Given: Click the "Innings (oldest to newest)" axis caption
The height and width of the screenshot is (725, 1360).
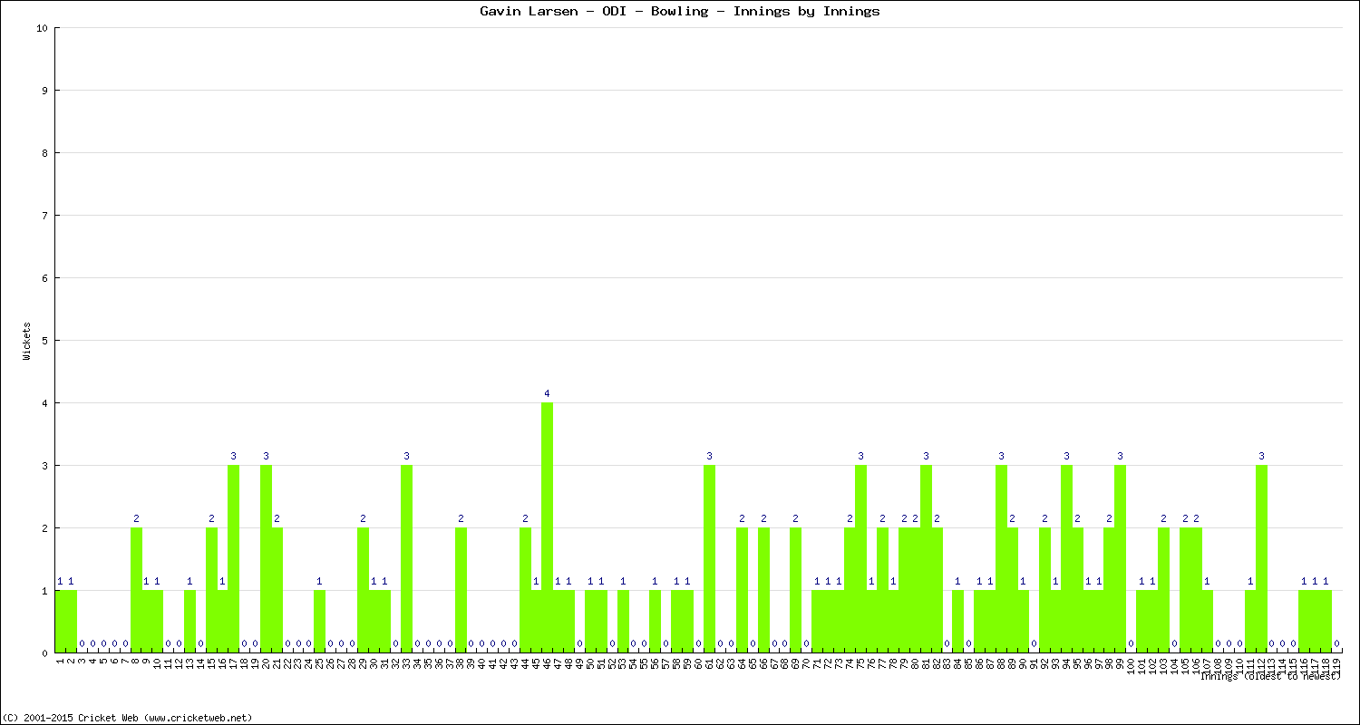Looking at the screenshot, I should point(1269,676).
